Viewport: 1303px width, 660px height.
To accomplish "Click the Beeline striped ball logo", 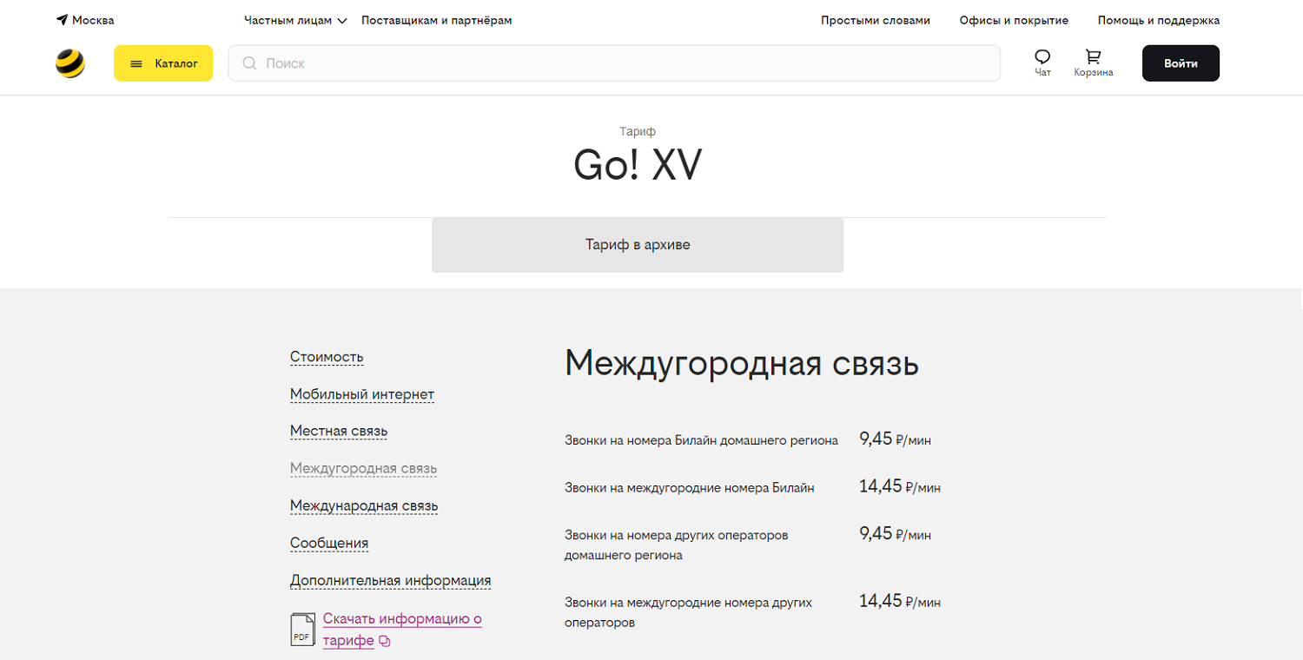I will [70, 63].
